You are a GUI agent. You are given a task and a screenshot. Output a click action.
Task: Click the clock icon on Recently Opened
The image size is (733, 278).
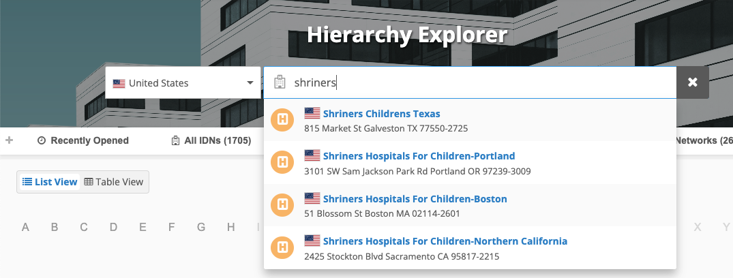[42, 140]
